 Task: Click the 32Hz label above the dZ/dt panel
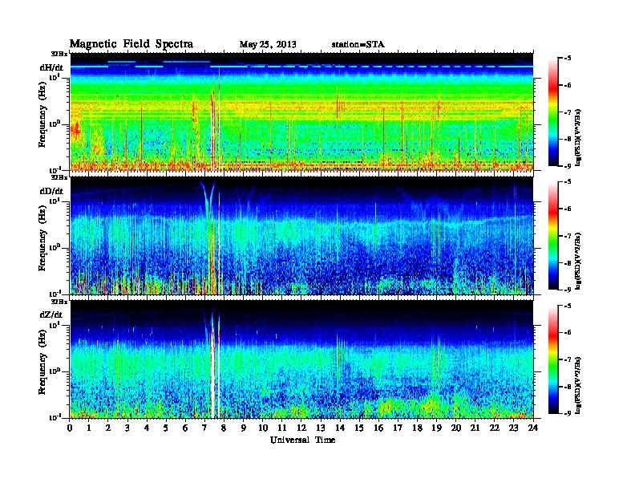point(59,302)
